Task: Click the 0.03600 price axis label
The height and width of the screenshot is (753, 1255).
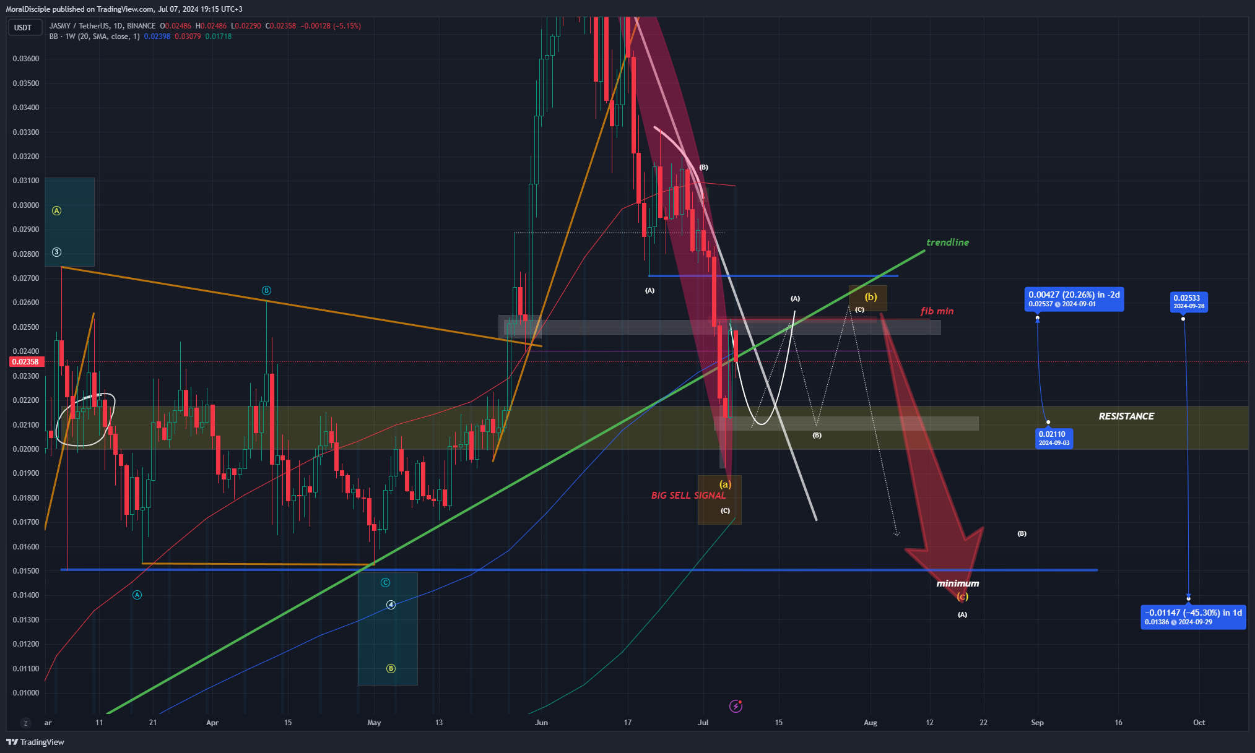Action: pos(26,59)
